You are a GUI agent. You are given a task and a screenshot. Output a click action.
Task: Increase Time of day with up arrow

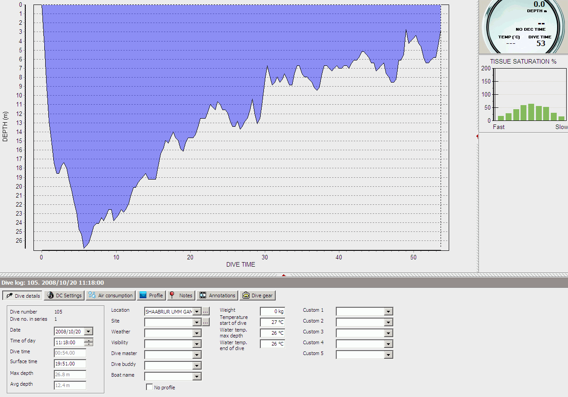click(89, 340)
